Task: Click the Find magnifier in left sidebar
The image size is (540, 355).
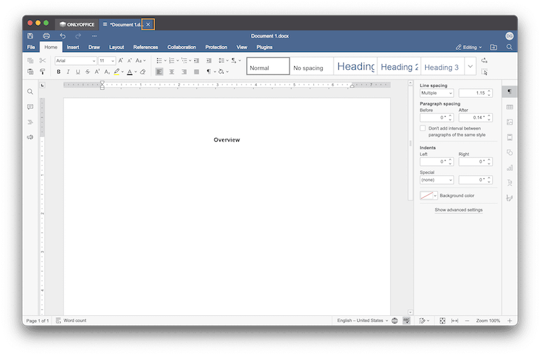Action: [30, 91]
